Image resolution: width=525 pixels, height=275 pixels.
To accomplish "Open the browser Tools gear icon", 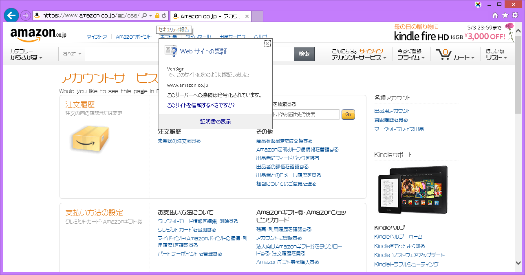I will pos(515,15).
